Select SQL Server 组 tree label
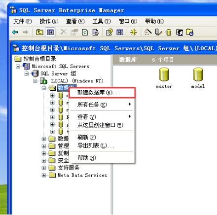Viewport: 217px width, 215px height. tap(58, 73)
